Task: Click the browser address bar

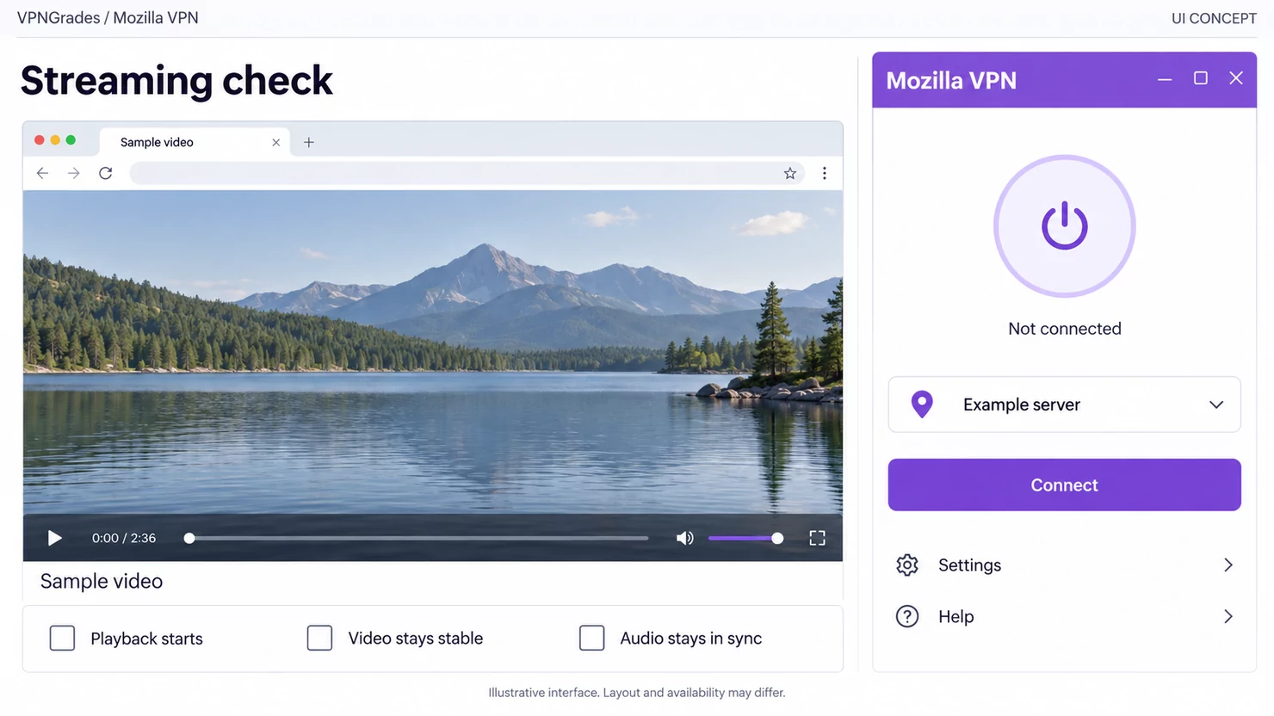Action: coord(467,174)
